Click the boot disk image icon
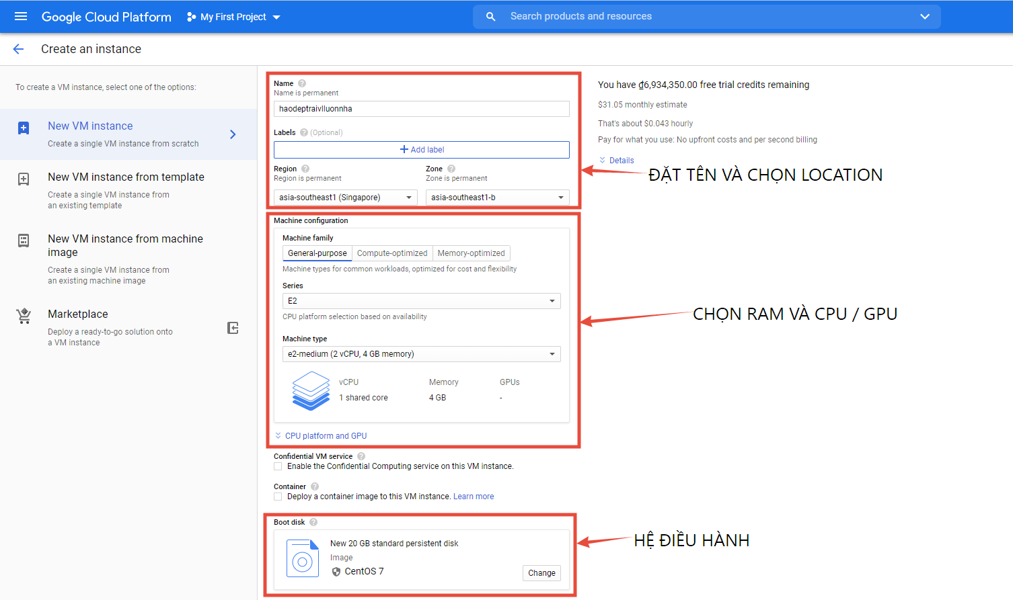 [x=303, y=558]
